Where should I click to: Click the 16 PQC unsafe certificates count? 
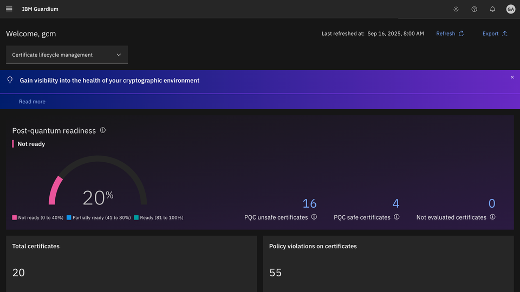[x=309, y=203]
